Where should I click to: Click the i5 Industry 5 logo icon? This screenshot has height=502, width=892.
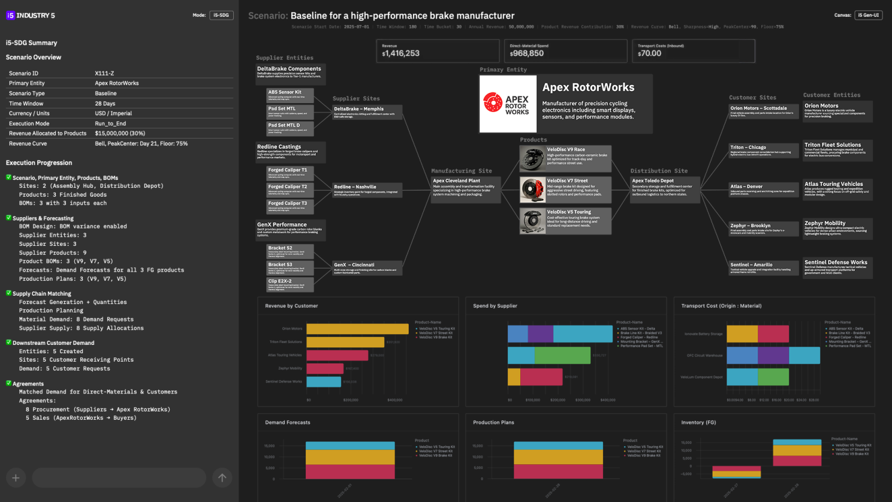(x=10, y=16)
